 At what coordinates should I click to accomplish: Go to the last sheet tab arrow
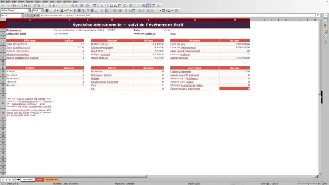pos(13,179)
